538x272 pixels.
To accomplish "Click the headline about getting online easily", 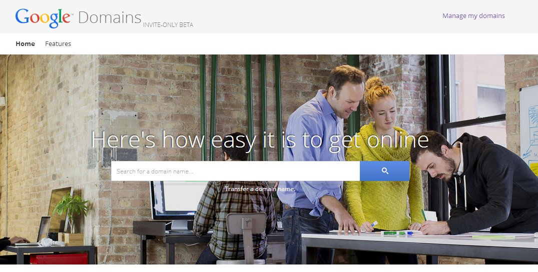I will 260,140.
